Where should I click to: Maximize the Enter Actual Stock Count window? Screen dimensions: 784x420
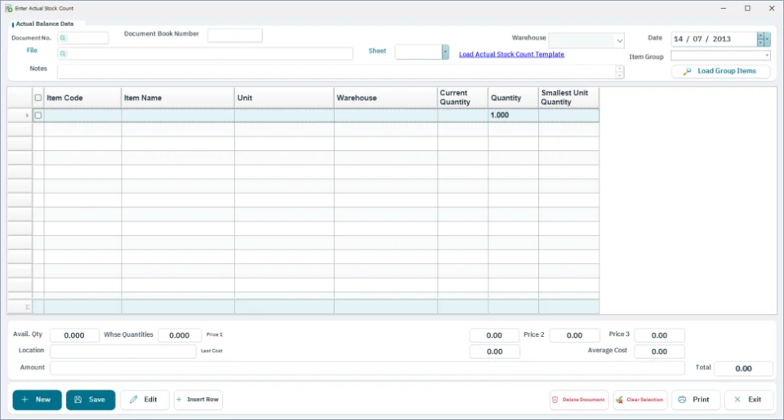pos(747,8)
